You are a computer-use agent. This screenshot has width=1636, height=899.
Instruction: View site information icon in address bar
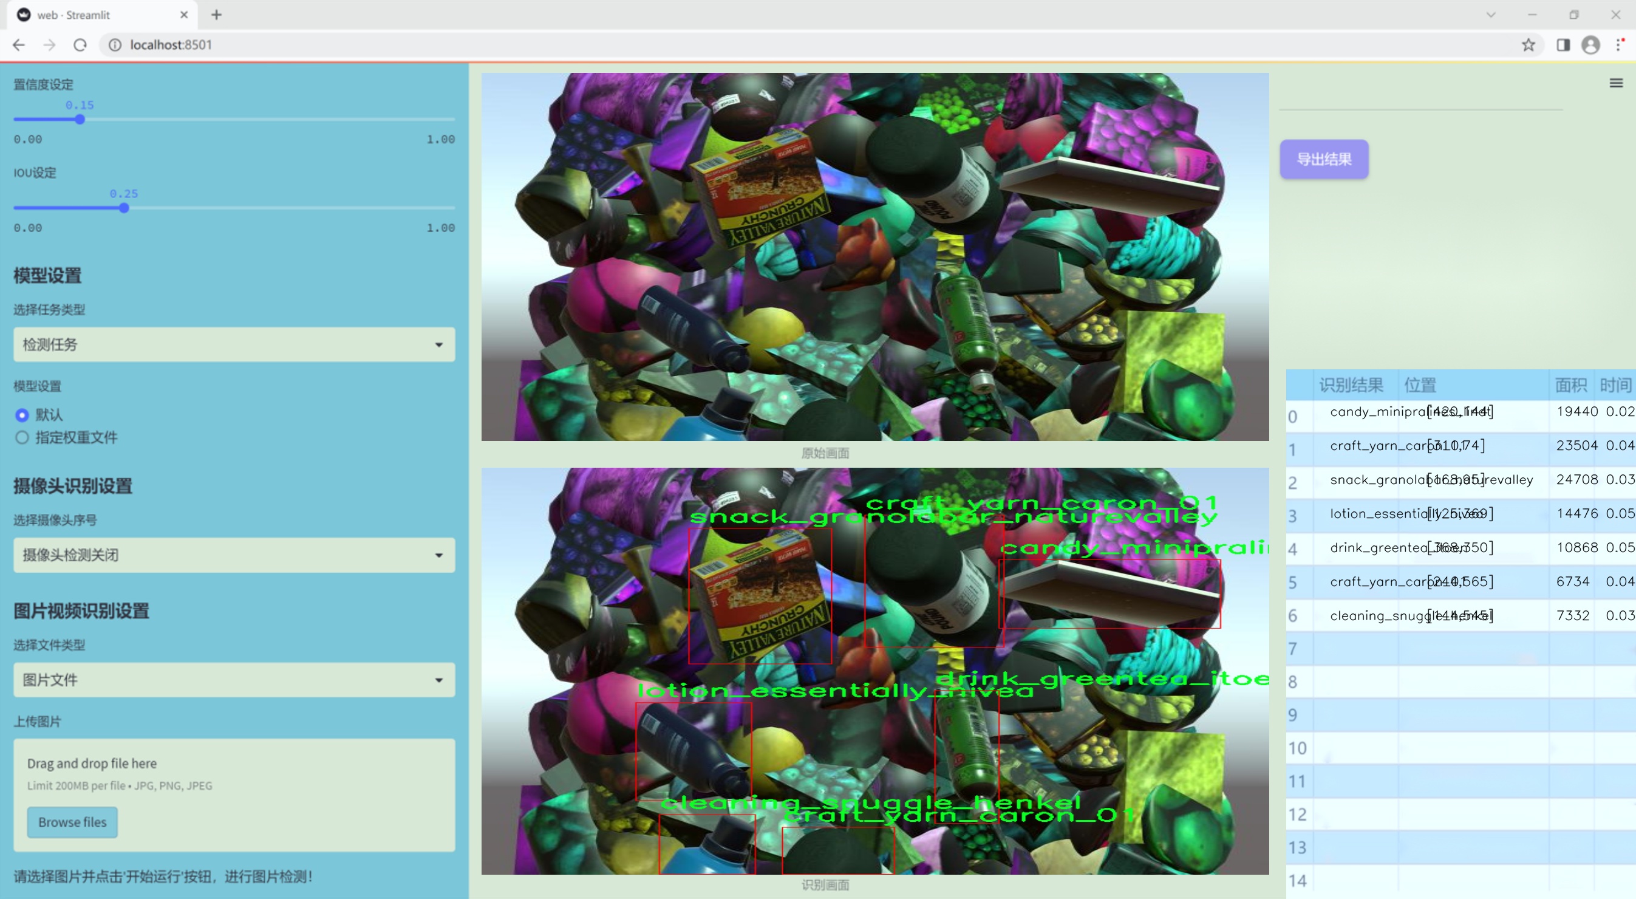(x=115, y=45)
